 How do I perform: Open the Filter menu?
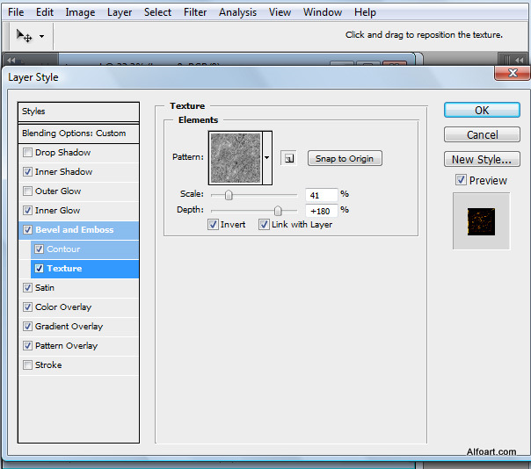tap(195, 12)
